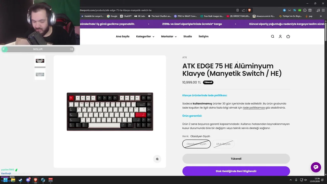Open the account login icon
The height and width of the screenshot is (184, 327).
[x=280, y=37]
